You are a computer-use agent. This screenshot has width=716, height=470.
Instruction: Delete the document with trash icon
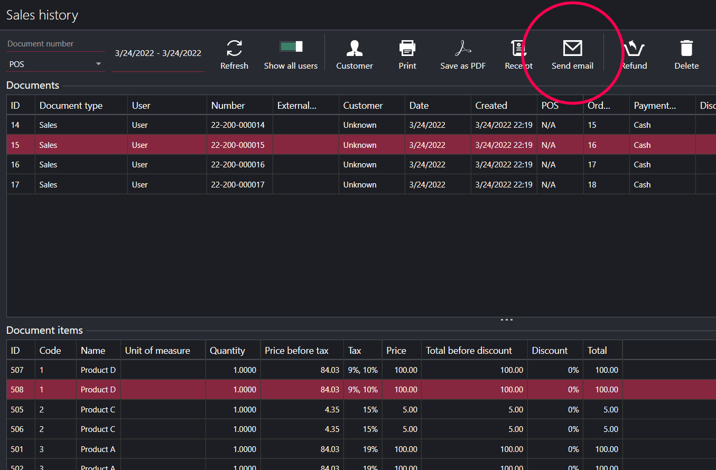click(686, 49)
